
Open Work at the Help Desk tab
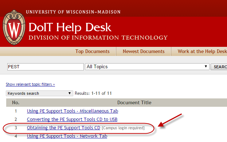pyautogui.click(x=202, y=51)
